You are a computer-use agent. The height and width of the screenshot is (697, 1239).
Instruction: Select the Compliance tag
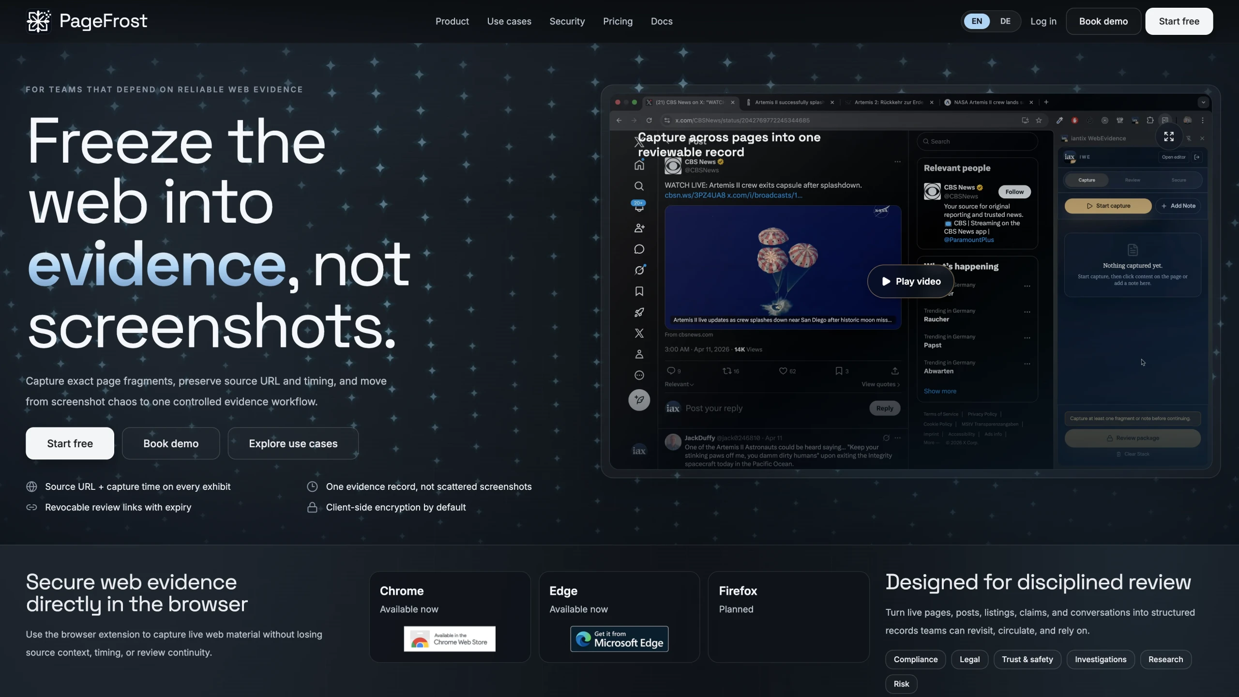coord(915,659)
